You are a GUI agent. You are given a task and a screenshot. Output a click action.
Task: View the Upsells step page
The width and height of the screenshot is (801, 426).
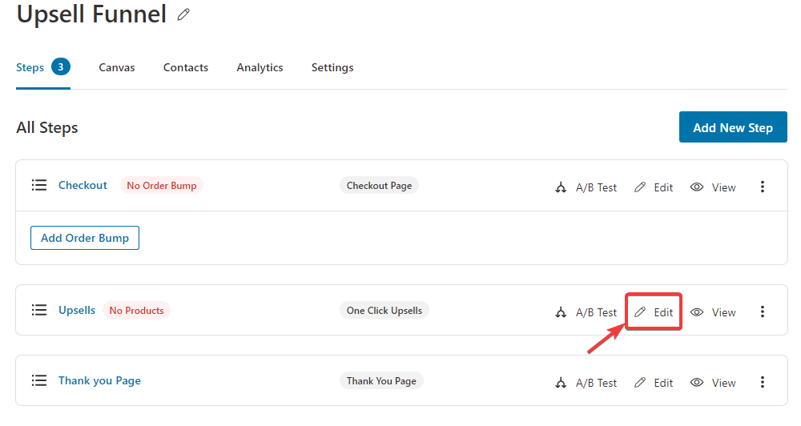pyautogui.click(x=713, y=312)
